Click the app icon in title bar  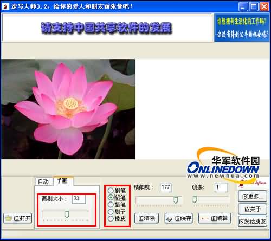pos(5,6)
